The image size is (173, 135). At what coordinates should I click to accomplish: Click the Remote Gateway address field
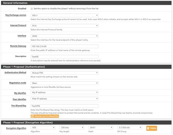(x=65, y=46)
